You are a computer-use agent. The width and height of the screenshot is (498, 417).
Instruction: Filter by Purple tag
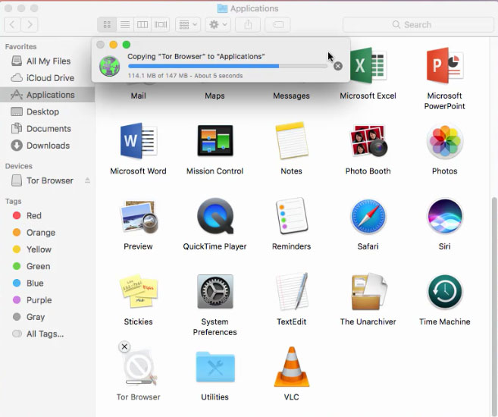(47, 299)
